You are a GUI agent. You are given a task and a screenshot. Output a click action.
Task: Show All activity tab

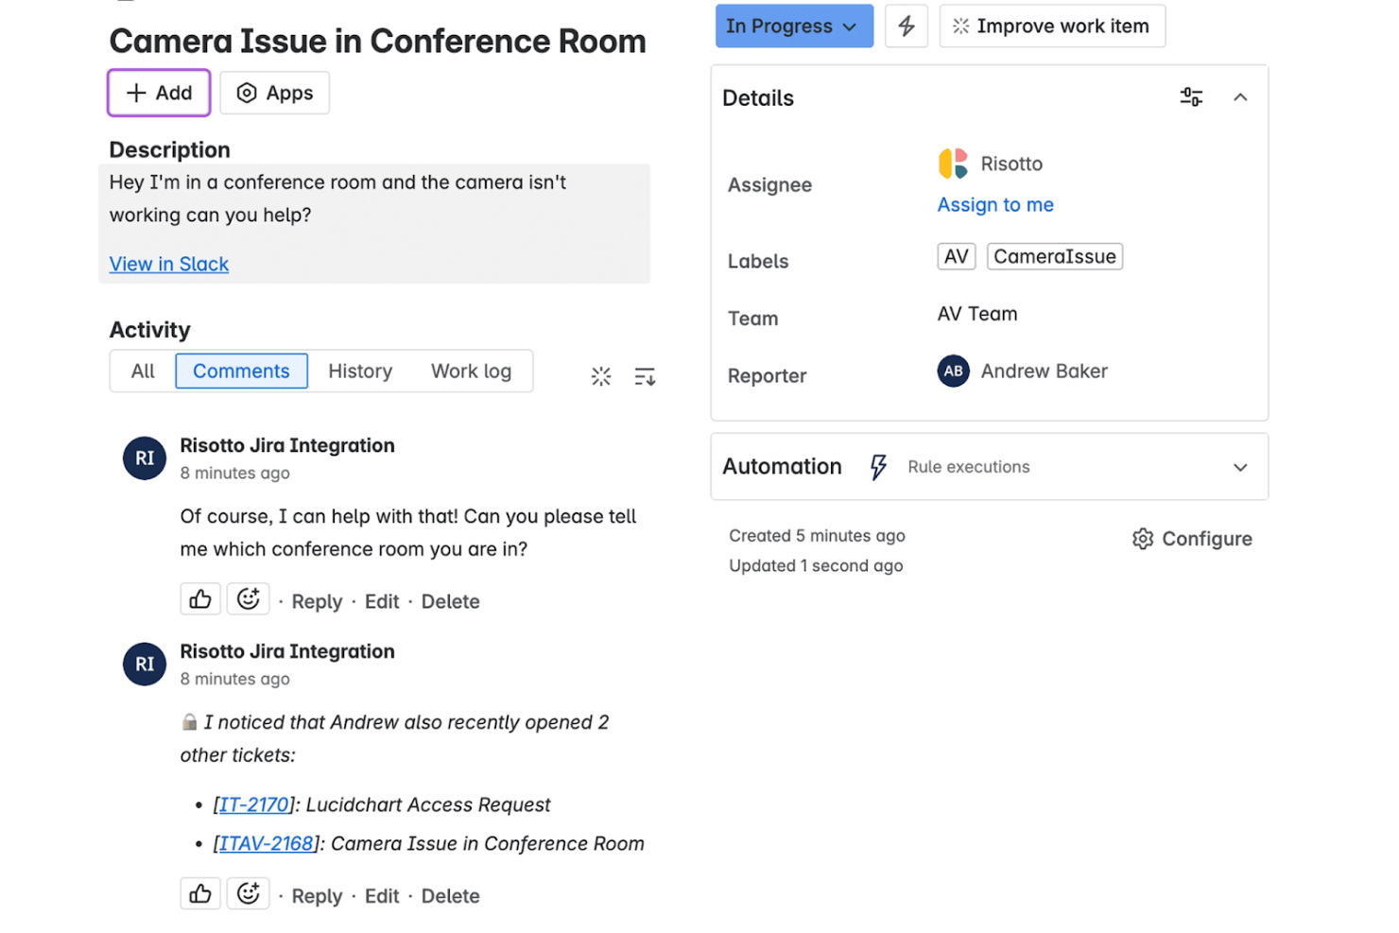[143, 371]
